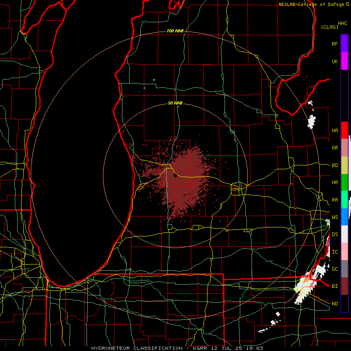Click the BI legend label
The height and width of the screenshot is (351, 351).
pyautogui.click(x=335, y=286)
